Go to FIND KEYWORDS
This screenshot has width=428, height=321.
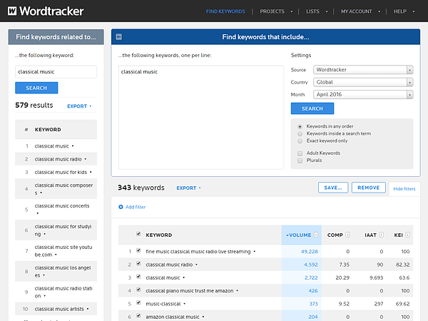tap(225, 11)
